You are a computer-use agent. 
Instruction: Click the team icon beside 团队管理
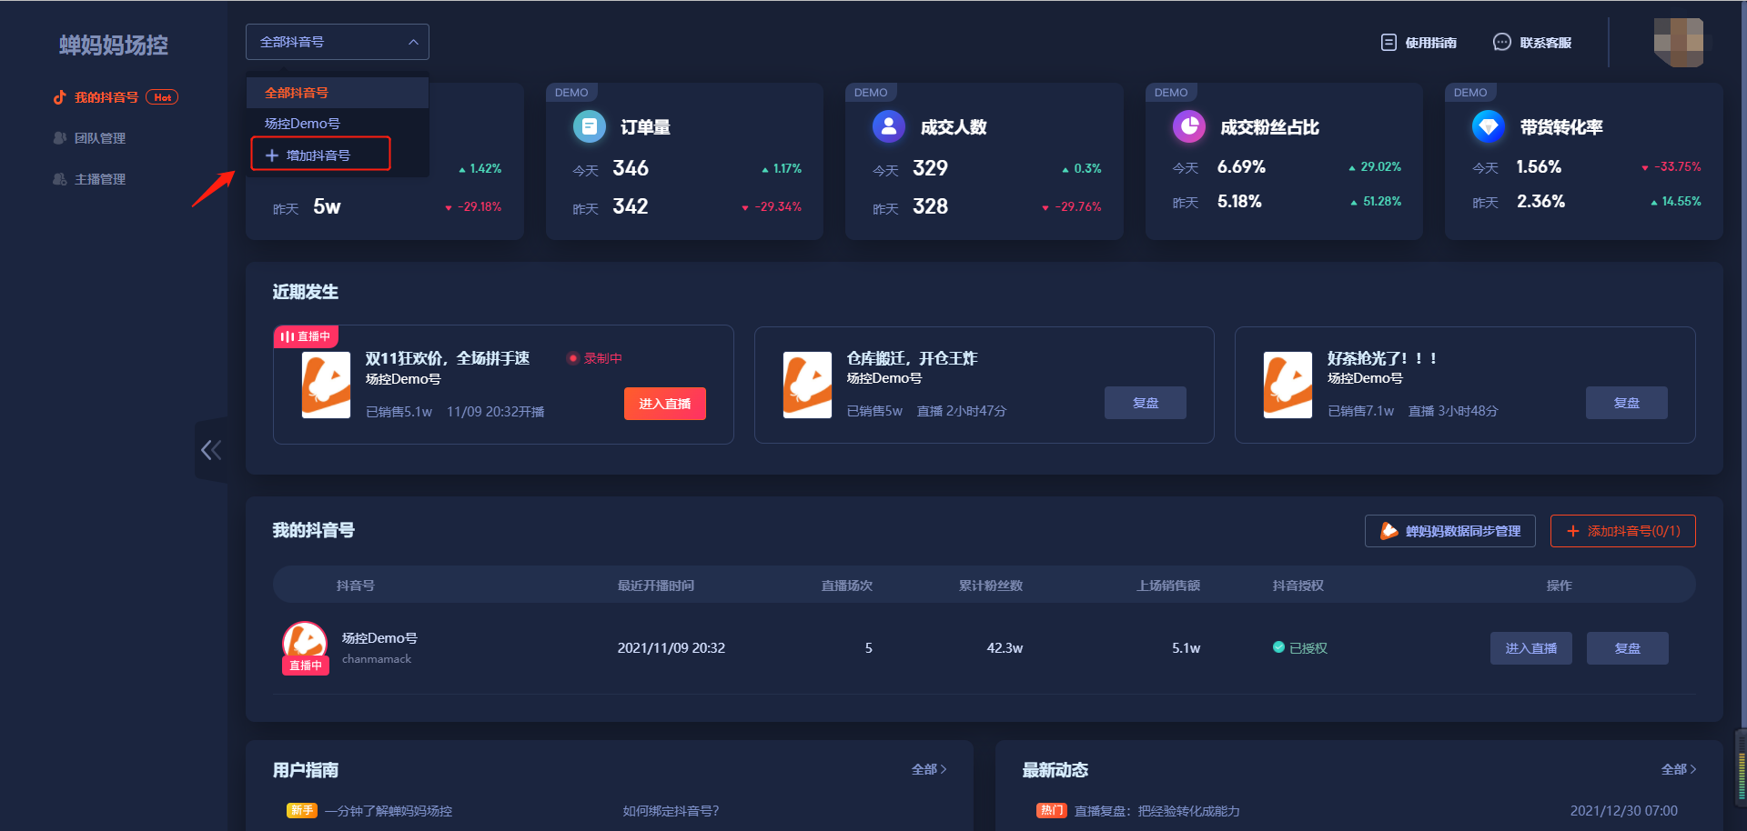tap(60, 138)
